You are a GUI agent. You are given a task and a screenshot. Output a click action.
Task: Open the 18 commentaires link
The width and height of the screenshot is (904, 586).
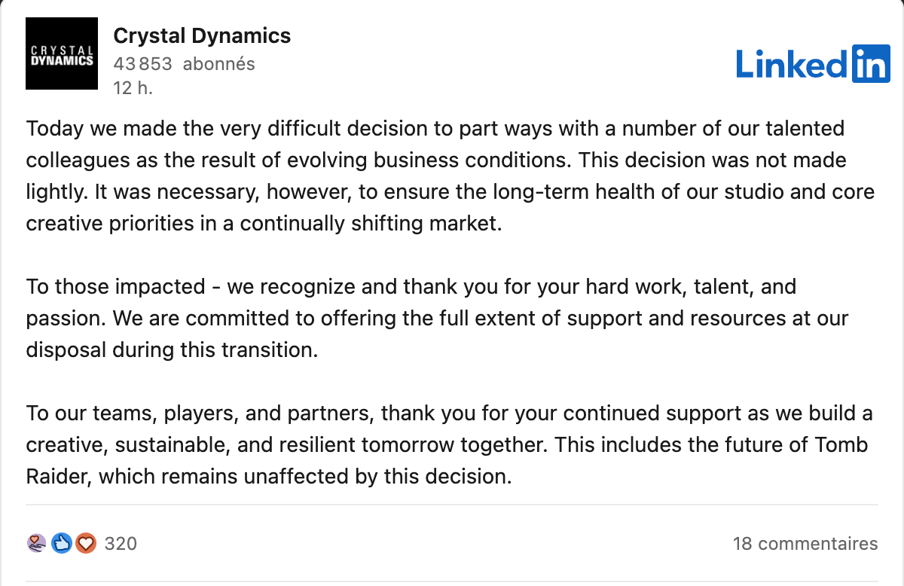click(x=805, y=543)
